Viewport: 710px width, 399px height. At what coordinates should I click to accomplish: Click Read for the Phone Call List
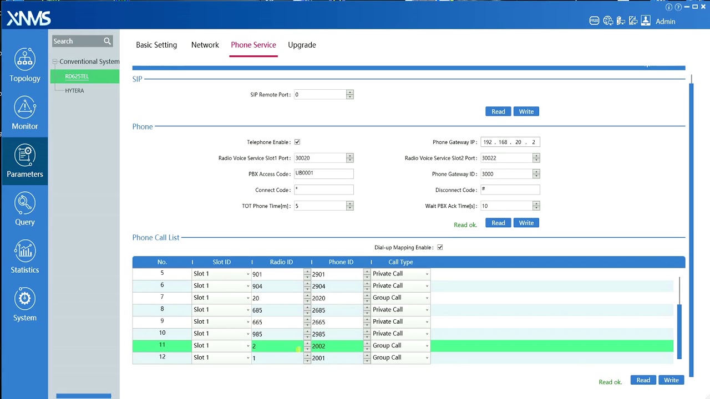pos(643,380)
